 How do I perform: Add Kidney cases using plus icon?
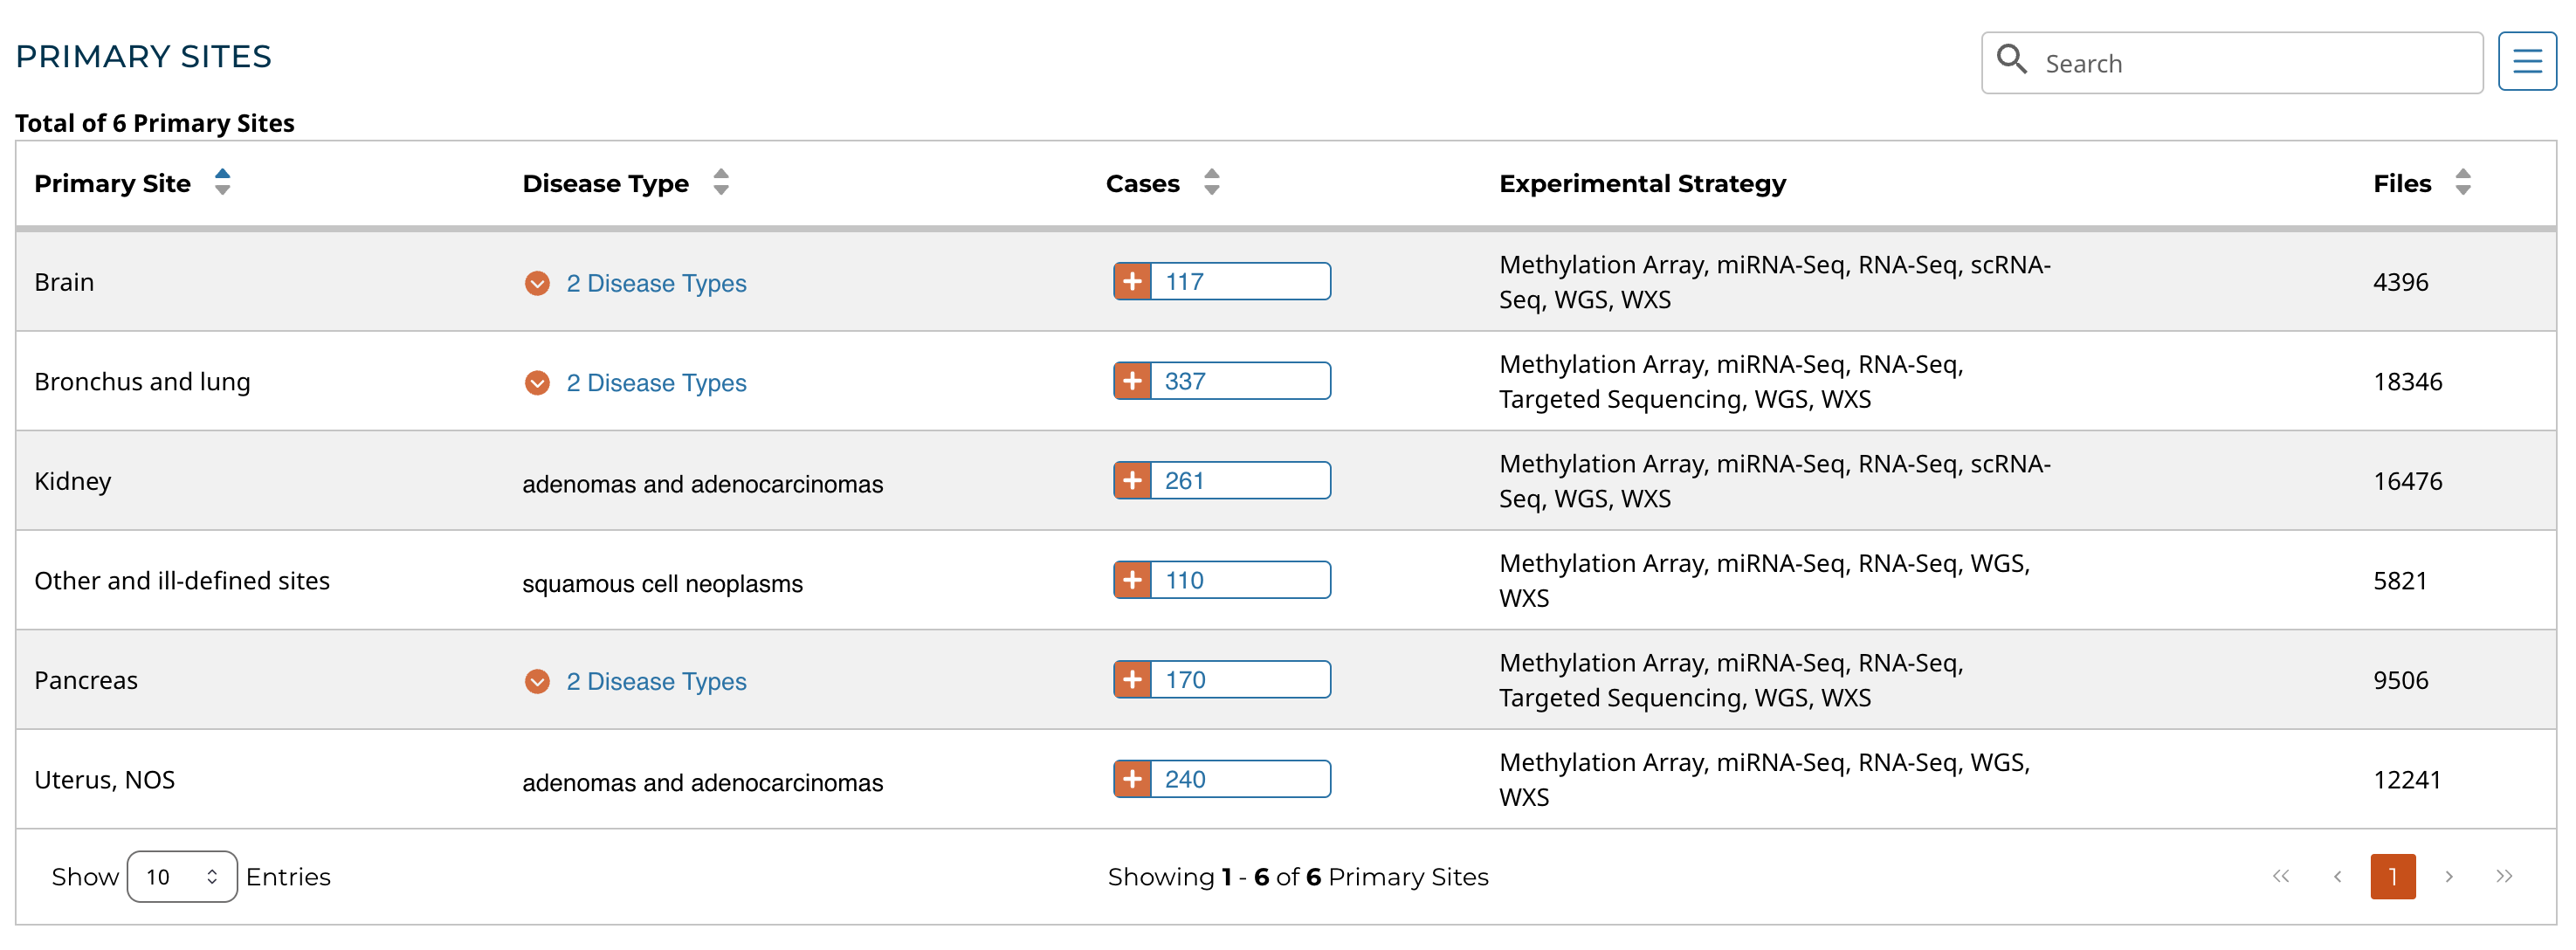coord(1132,481)
